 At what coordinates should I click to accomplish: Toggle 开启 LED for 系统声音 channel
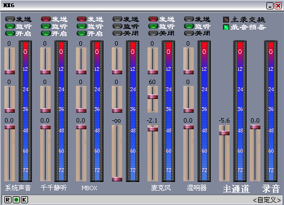10,34
